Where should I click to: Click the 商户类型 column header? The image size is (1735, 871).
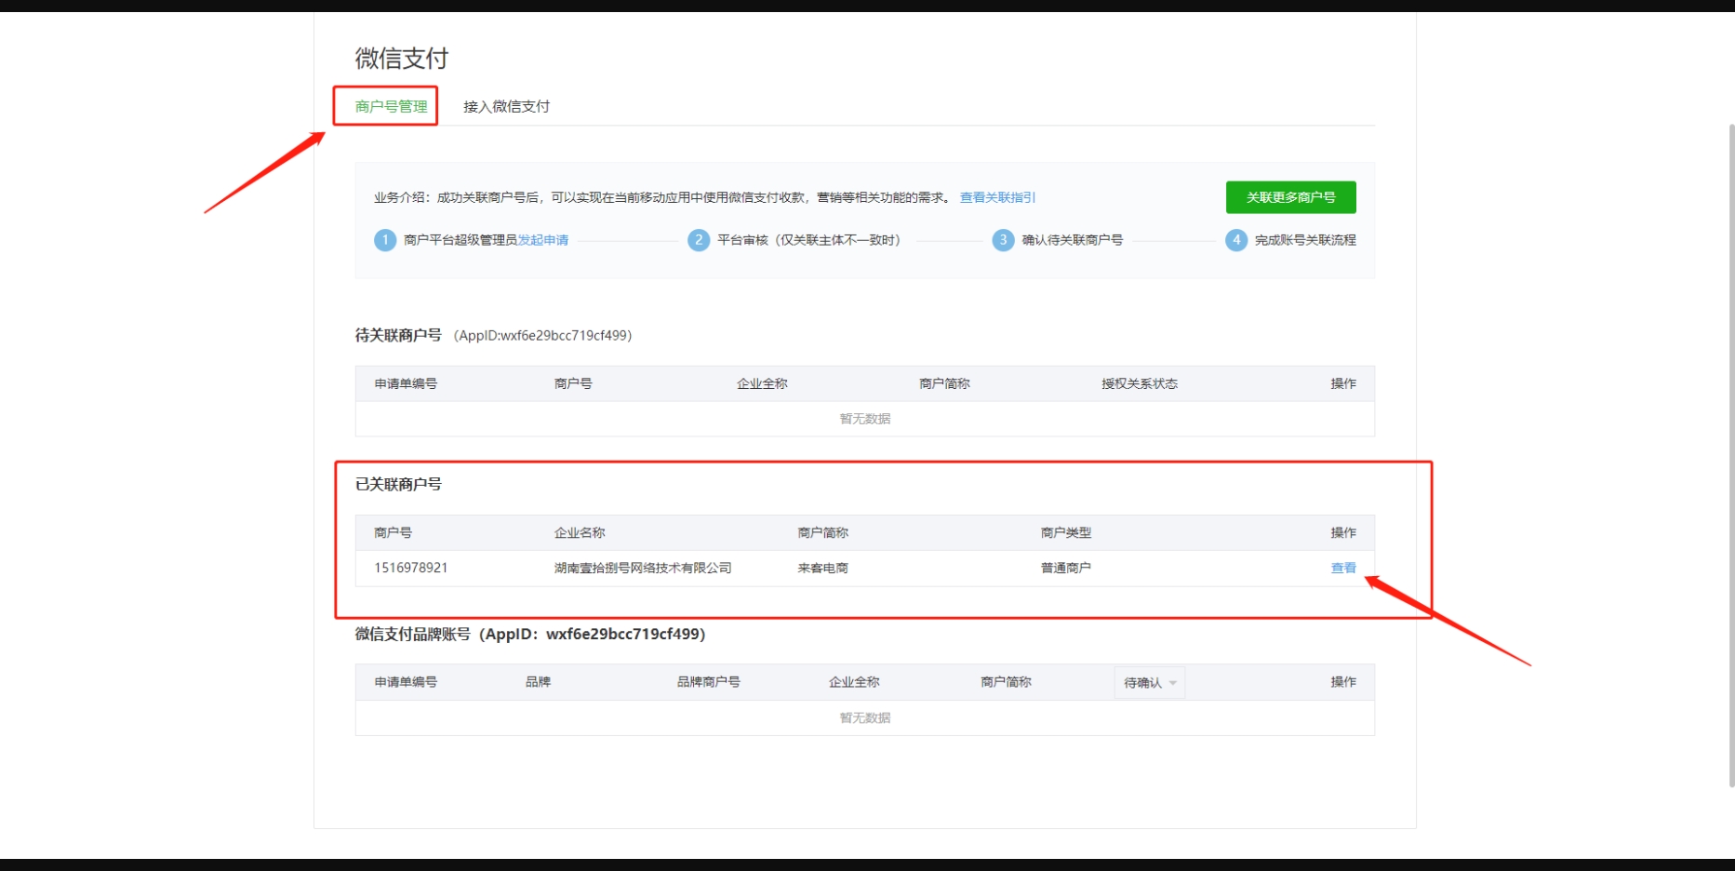click(x=1065, y=532)
